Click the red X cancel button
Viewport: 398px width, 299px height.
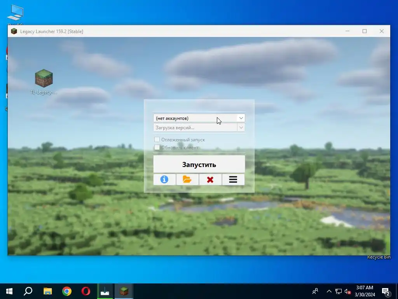[210, 179]
